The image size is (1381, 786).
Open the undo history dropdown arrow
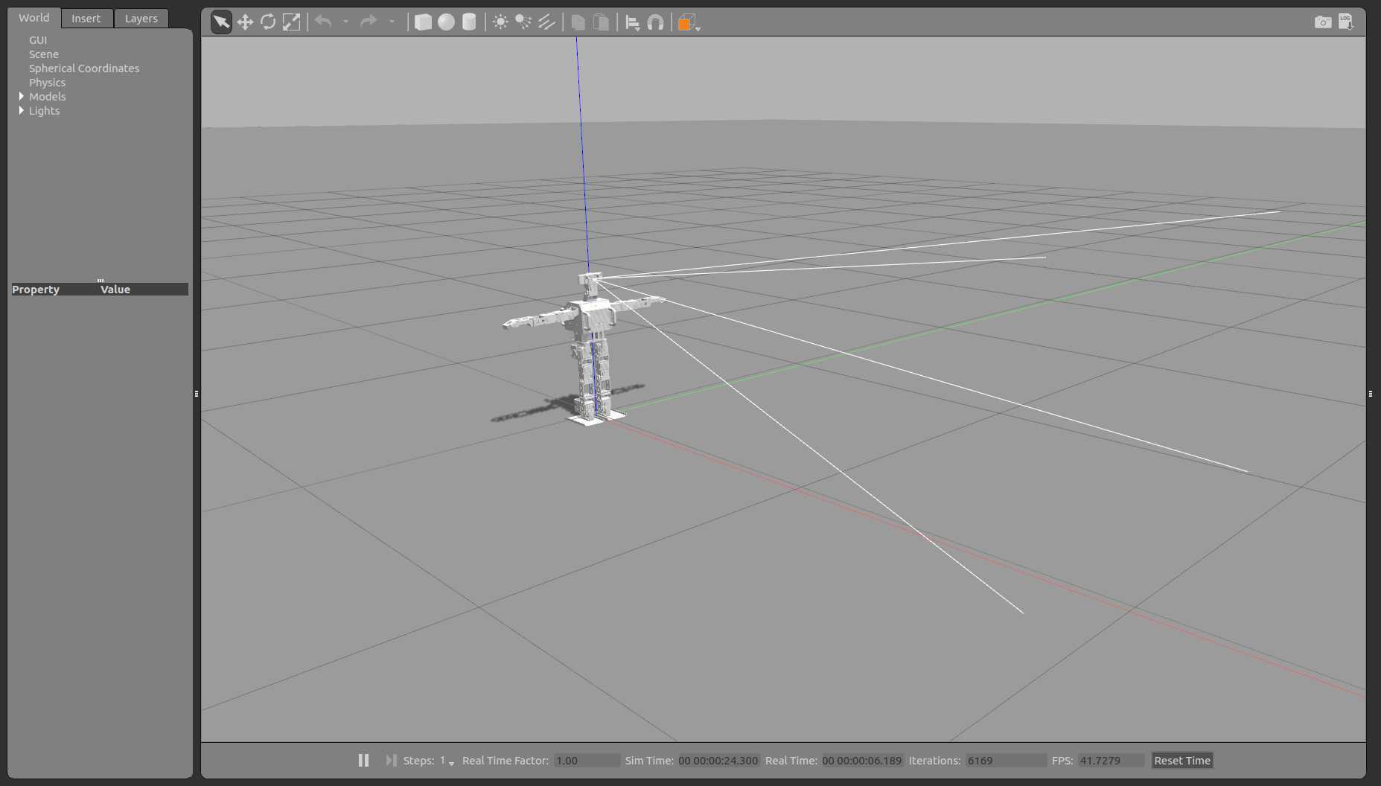tap(345, 22)
